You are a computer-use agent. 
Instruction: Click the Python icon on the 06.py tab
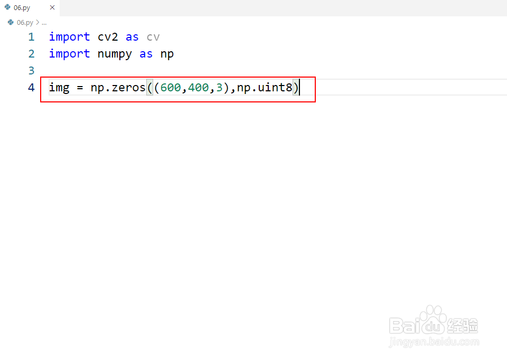tap(7, 7)
